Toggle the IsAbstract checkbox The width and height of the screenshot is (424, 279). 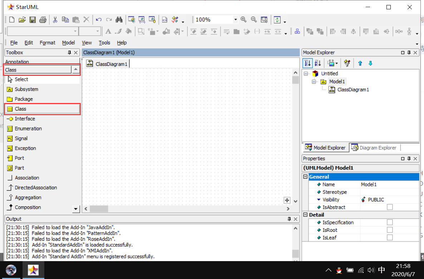pos(390,207)
